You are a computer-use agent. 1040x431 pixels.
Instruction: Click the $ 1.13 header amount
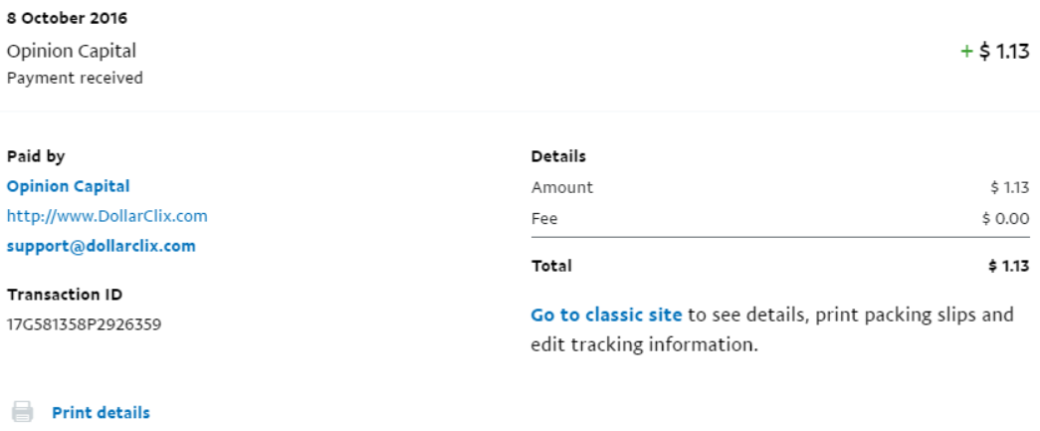click(x=1004, y=51)
